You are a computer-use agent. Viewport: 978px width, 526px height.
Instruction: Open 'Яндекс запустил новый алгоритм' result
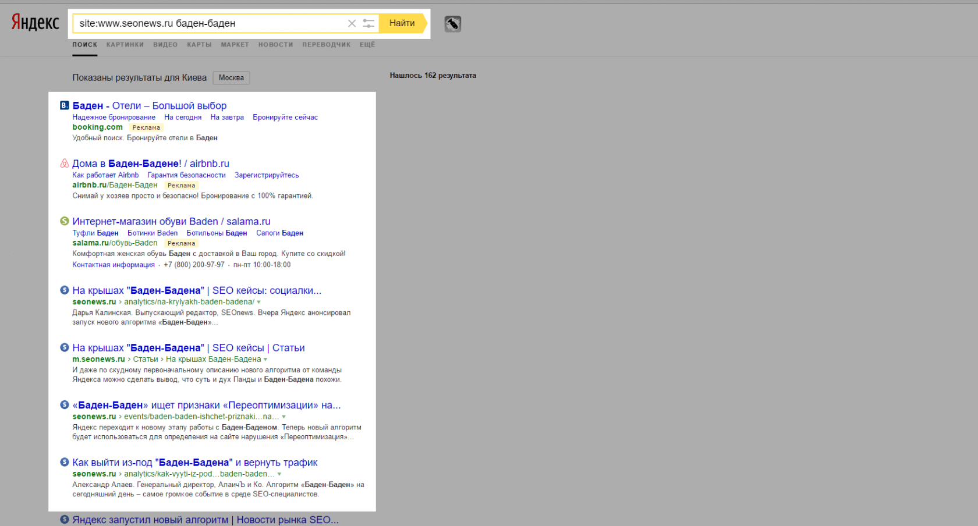[205, 520]
